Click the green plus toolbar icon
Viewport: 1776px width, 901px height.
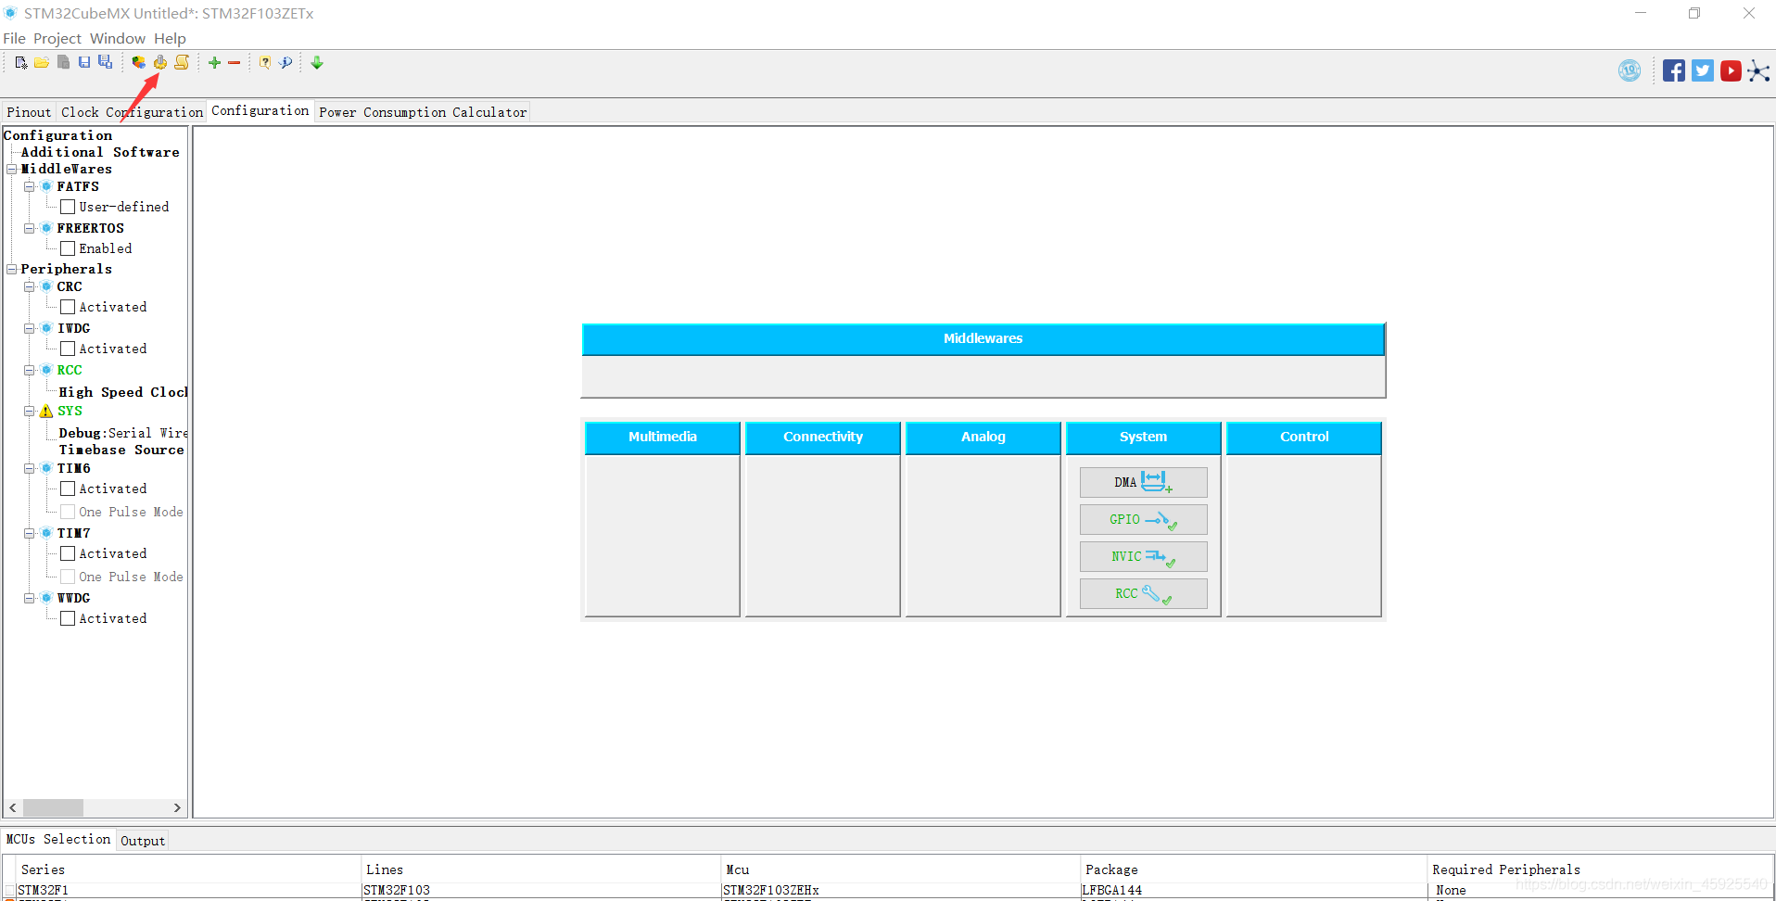[x=214, y=62]
